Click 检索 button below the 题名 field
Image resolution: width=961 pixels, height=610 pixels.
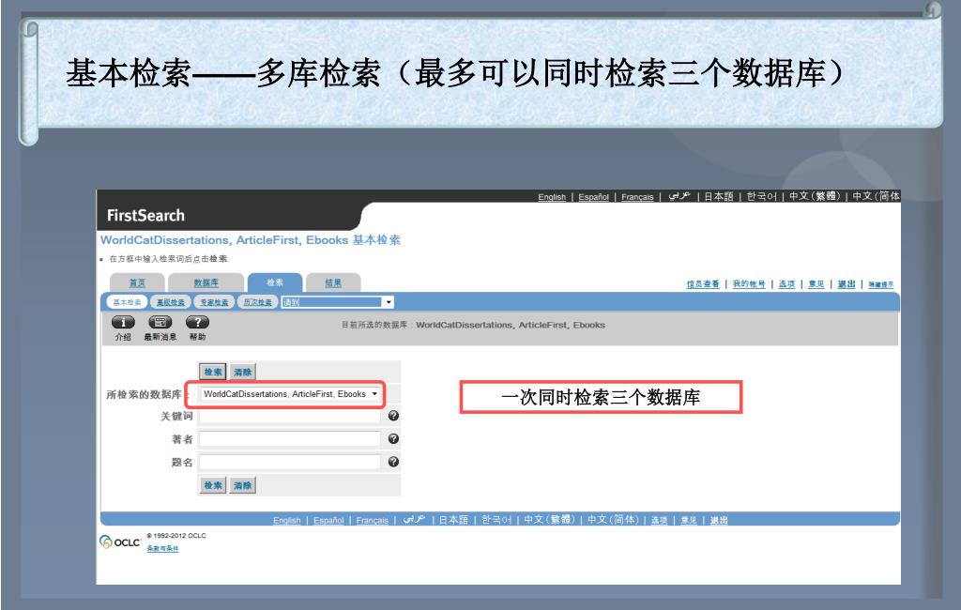pyautogui.click(x=213, y=485)
